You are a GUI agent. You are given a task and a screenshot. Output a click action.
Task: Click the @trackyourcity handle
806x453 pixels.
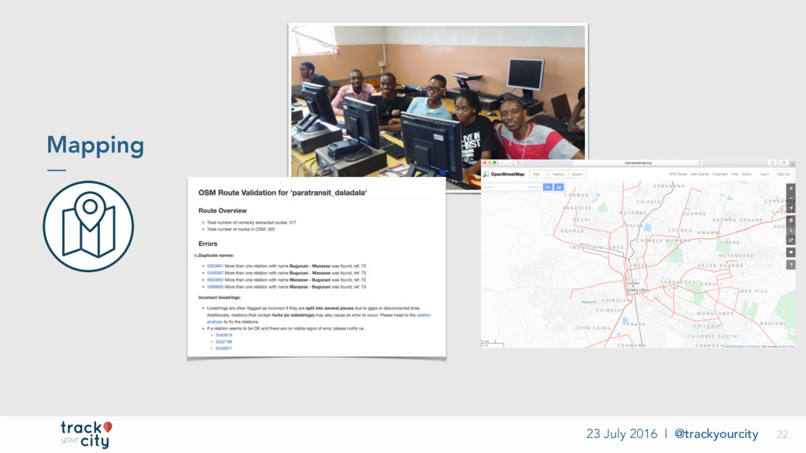point(716,434)
